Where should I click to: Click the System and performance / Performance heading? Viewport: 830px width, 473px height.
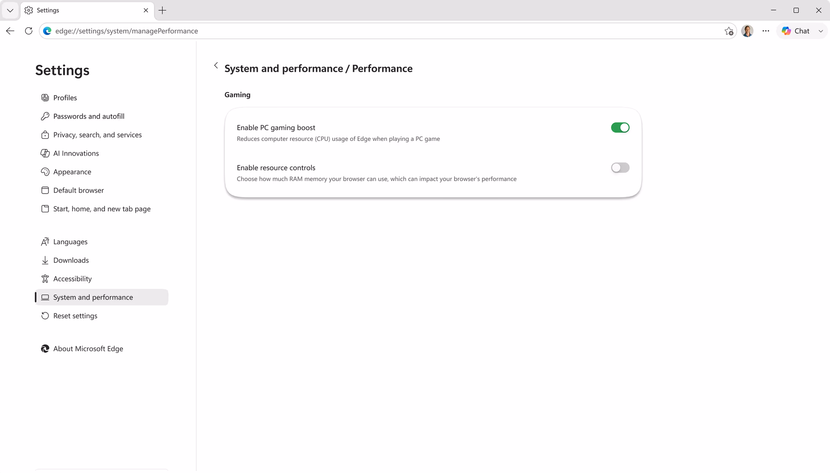pos(319,69)
